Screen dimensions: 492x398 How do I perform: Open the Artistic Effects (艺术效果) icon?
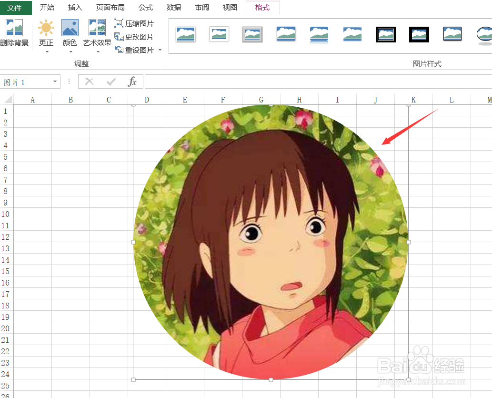(x=97, y=27)
